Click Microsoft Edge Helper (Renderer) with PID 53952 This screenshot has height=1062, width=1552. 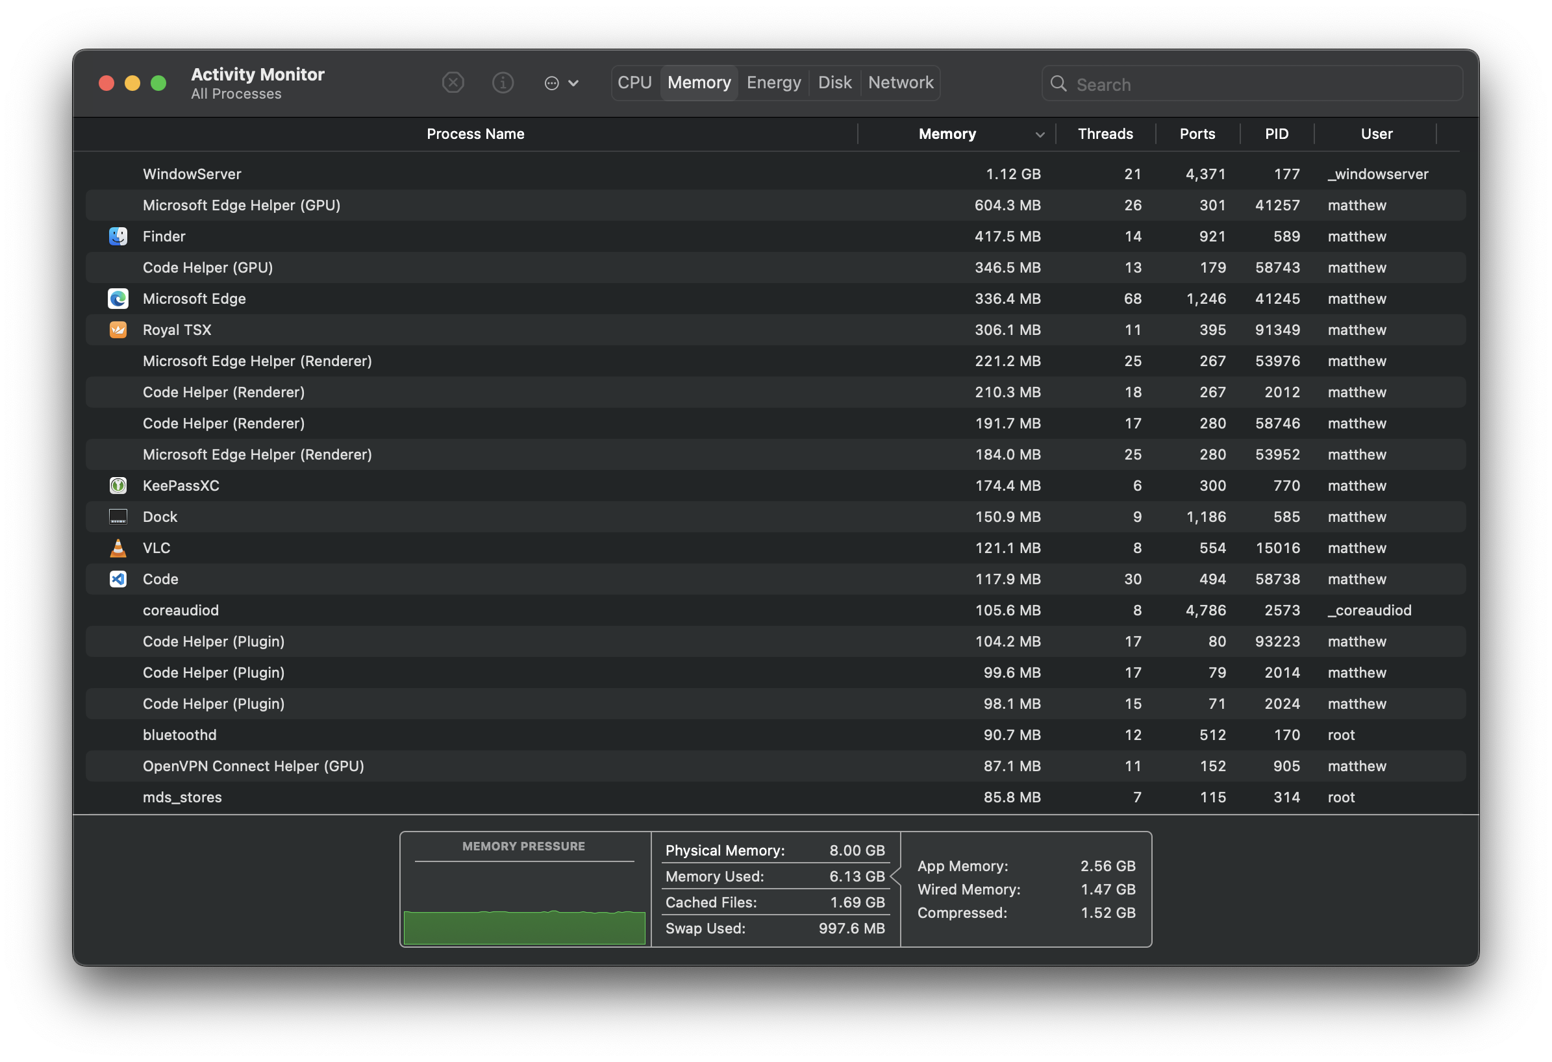tap(257, 454)
